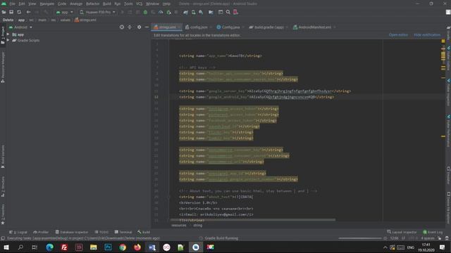
Task: Click the Save All toolbar icon
Action: [11, 12]
